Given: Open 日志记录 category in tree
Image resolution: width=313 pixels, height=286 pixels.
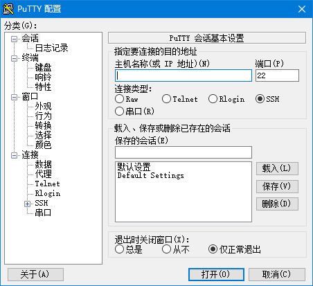Looking at the screenshot, I should [x=51, y=48].
